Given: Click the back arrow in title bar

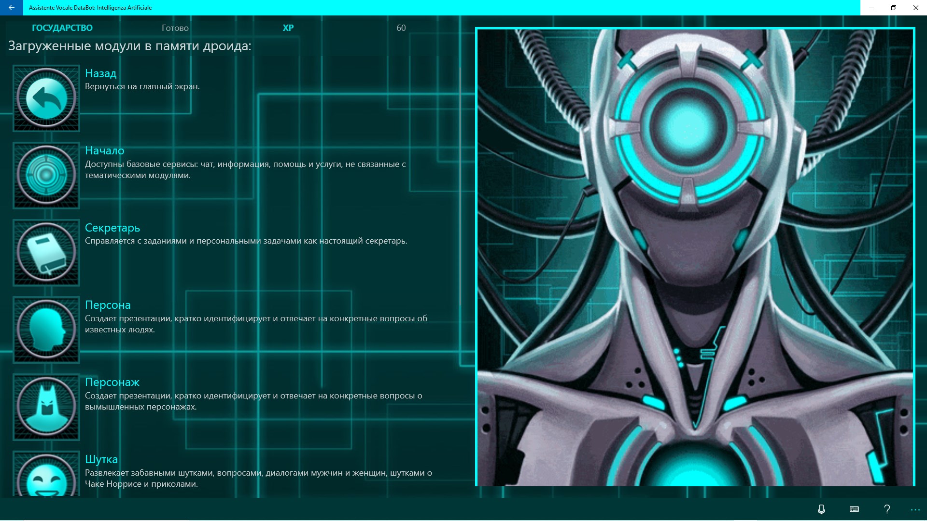Looking at the screenshot, I should 11,8.
